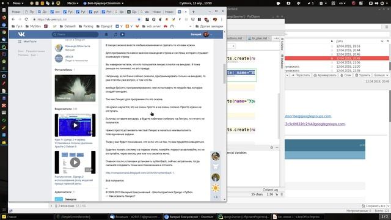Reload the page in Chromium

[26, 19]
